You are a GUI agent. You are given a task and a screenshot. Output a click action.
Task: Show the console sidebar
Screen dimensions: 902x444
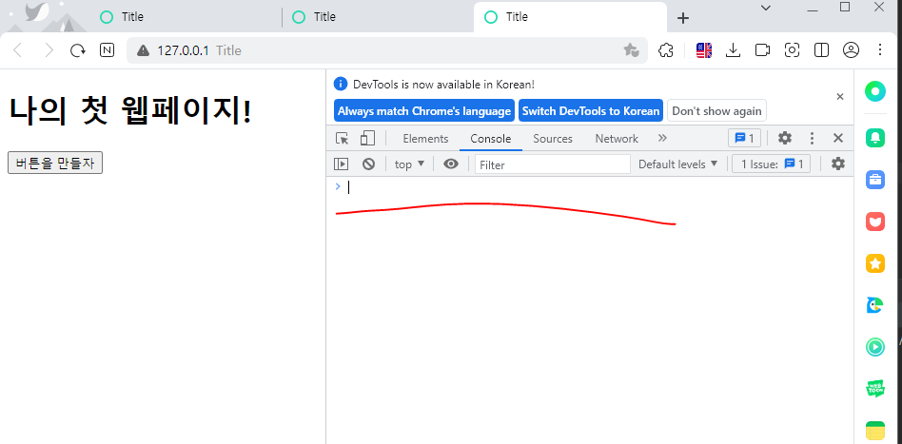point(342,164)
